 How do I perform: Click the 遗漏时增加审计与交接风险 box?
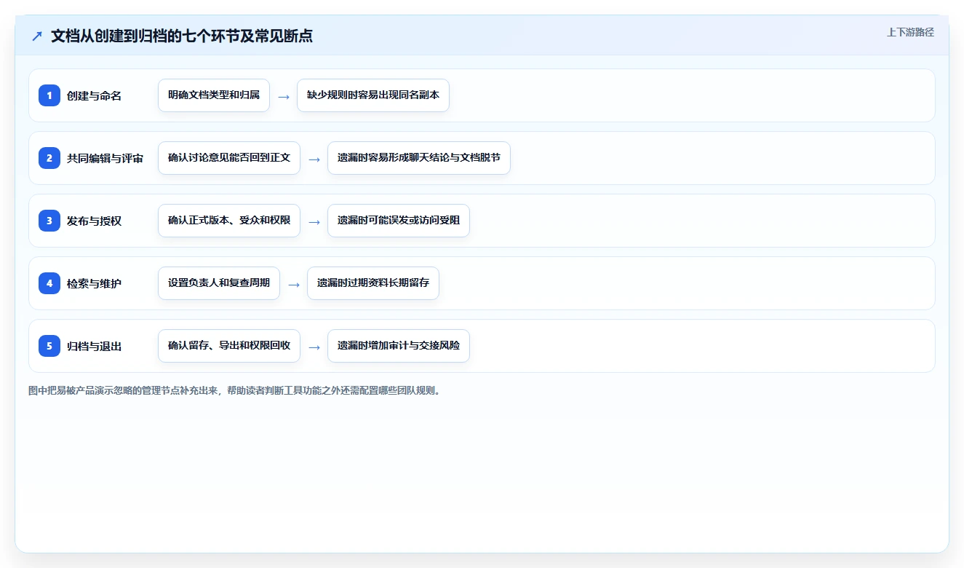tap(399, 346)
